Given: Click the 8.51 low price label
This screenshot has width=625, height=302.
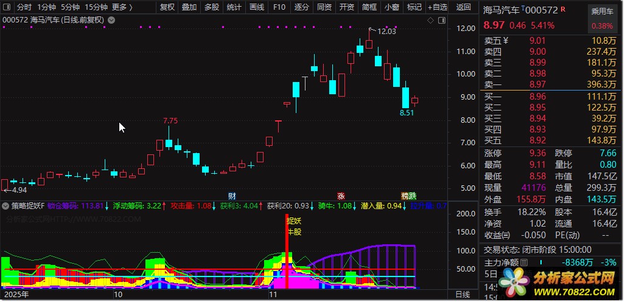Looking at the screenshot, I should [407, 112].
